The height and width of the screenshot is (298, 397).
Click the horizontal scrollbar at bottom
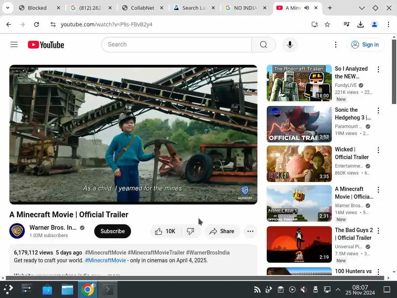(x=195, y=278)
